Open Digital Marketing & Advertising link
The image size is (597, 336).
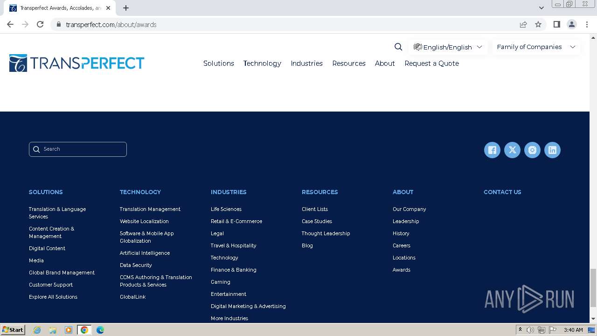(248, 306)
